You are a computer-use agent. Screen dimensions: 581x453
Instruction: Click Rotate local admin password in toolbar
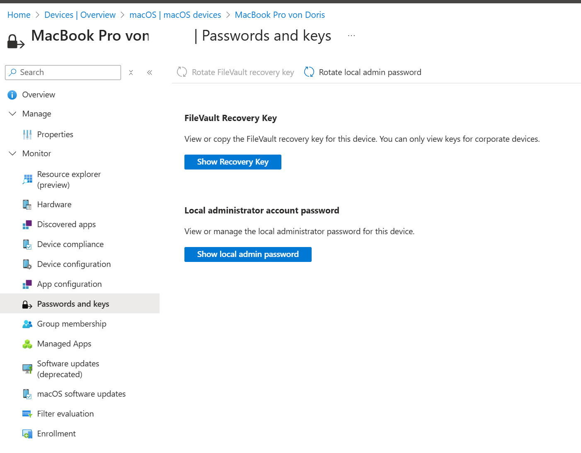(369, 72)
